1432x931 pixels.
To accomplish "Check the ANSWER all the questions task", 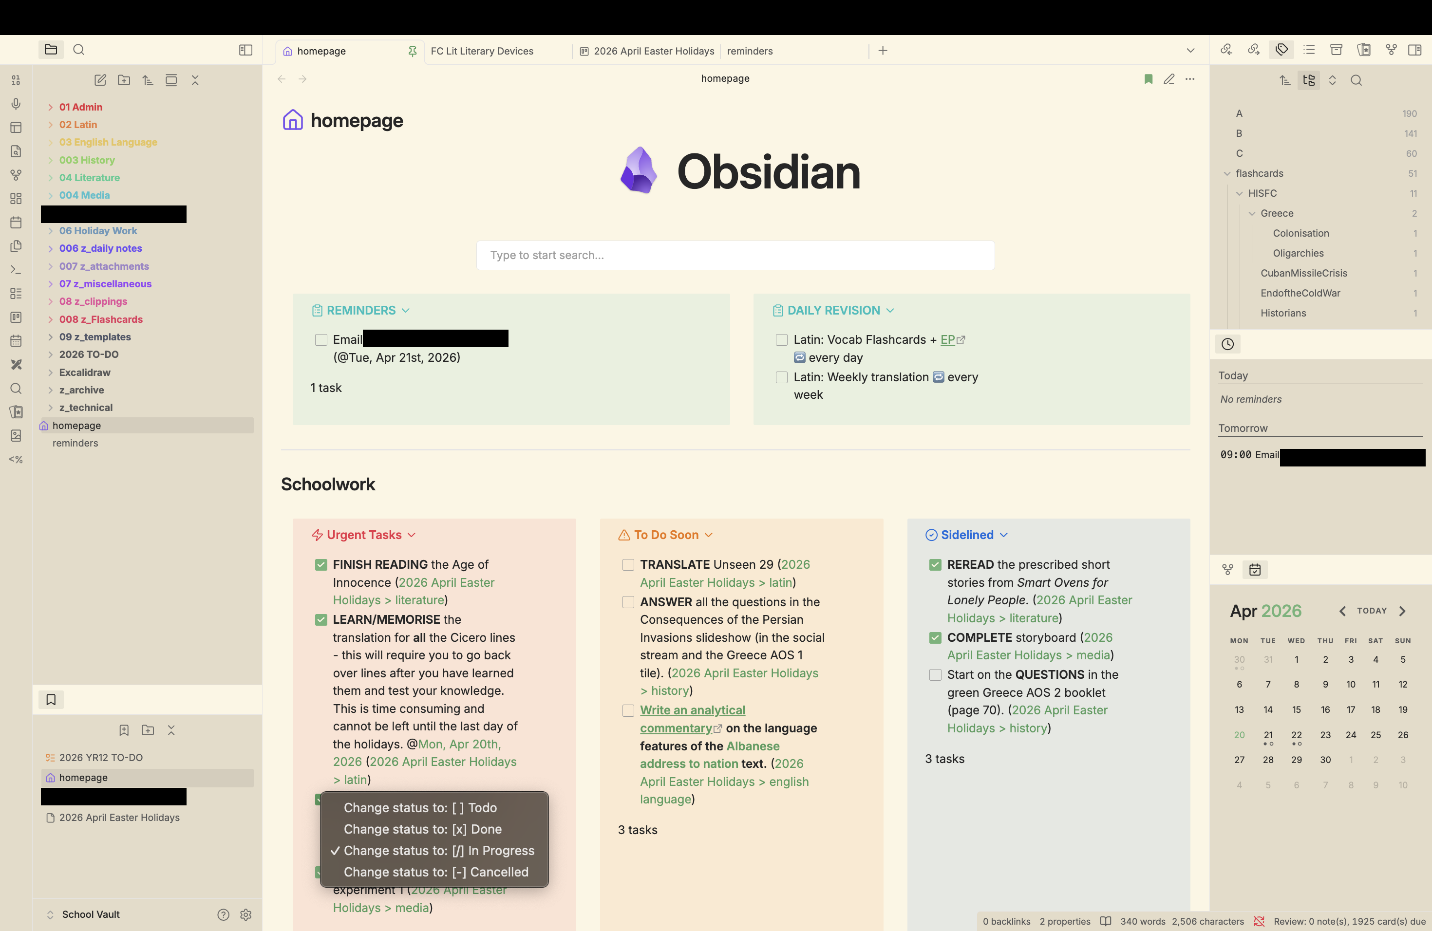I will point(628,602).
